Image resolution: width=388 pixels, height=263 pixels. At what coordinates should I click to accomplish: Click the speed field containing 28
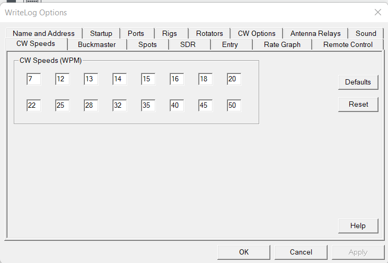coord(91,105)
